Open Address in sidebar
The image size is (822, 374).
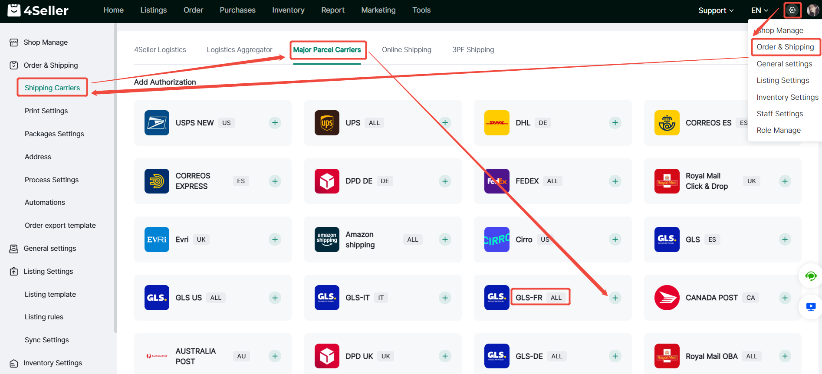[x=38, y=157]
